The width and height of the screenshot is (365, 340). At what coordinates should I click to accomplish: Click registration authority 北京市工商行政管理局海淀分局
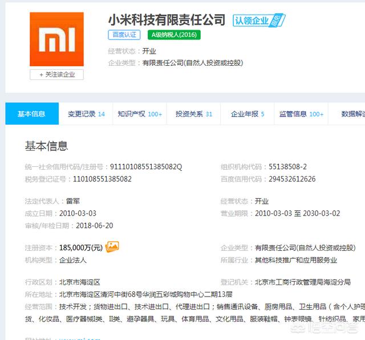click(x=303, y=282)
